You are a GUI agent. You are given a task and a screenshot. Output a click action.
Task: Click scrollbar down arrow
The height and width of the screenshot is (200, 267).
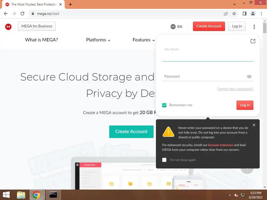(x=265, y=187)
